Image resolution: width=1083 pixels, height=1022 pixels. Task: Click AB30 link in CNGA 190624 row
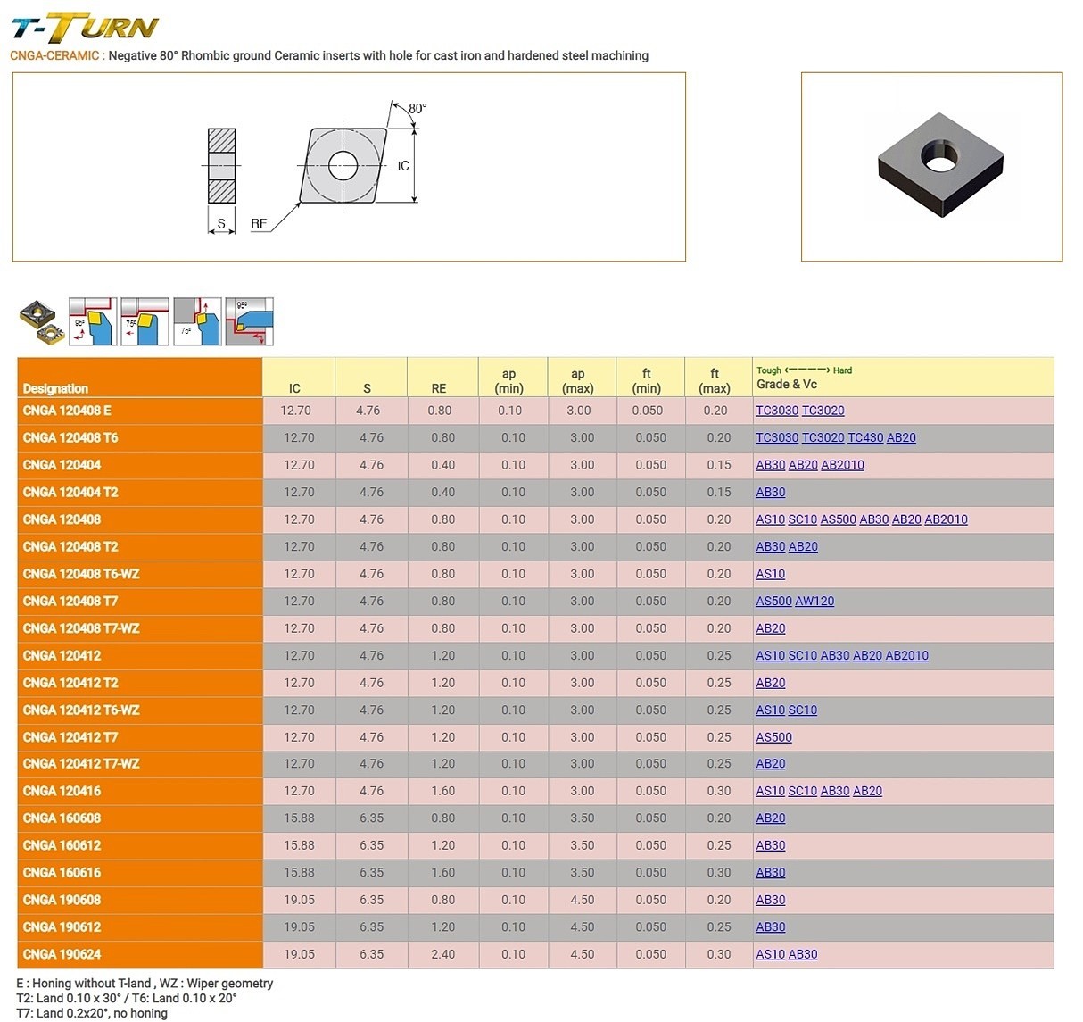tap(802, 954)
